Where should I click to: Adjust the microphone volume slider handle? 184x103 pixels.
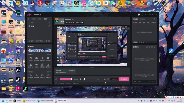click(x=84, y=79)
